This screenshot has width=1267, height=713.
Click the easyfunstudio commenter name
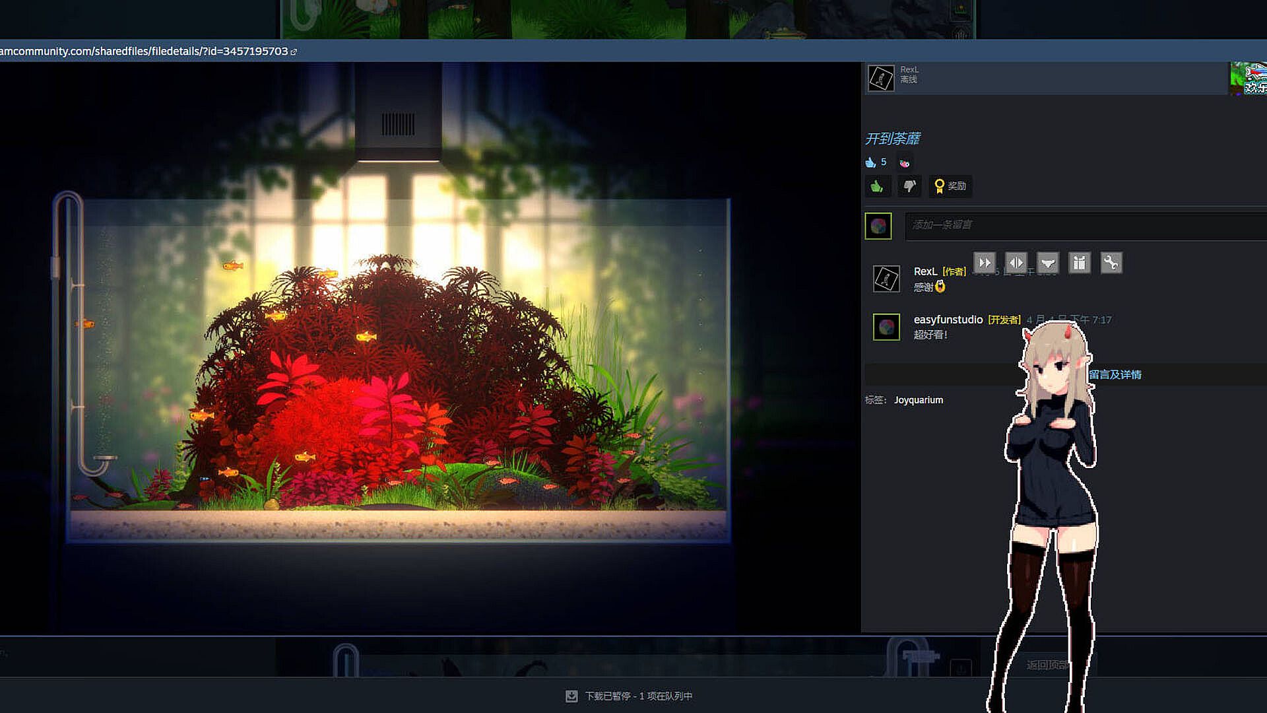948,320
